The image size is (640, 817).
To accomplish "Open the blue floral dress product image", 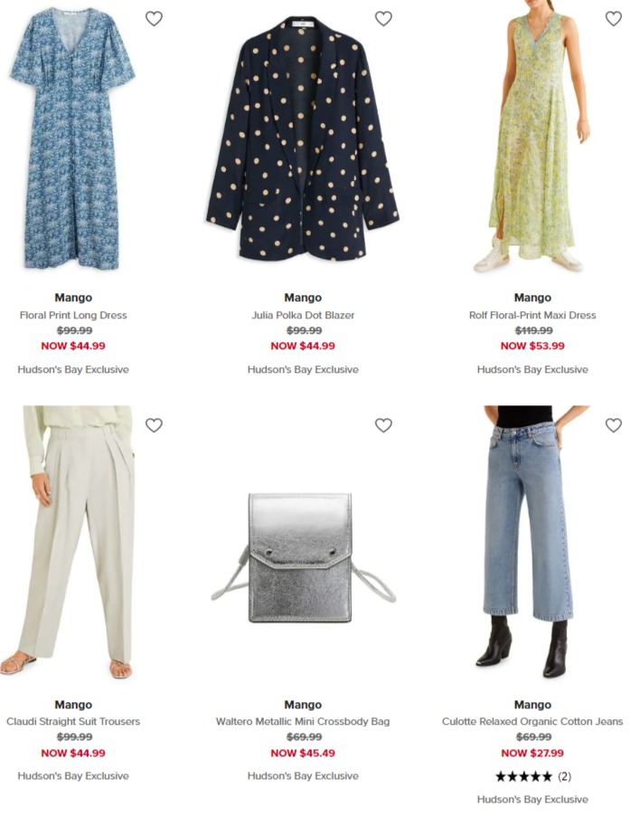I will click(x=73, y=139).
